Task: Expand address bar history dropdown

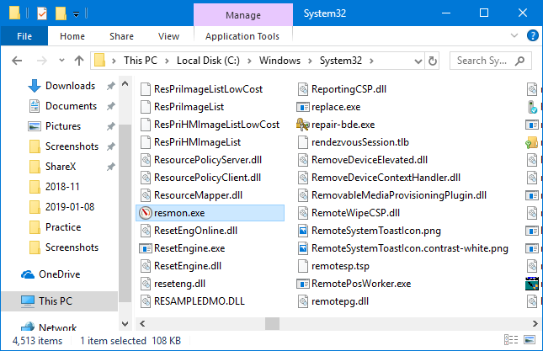Action: tap(418, 61)
